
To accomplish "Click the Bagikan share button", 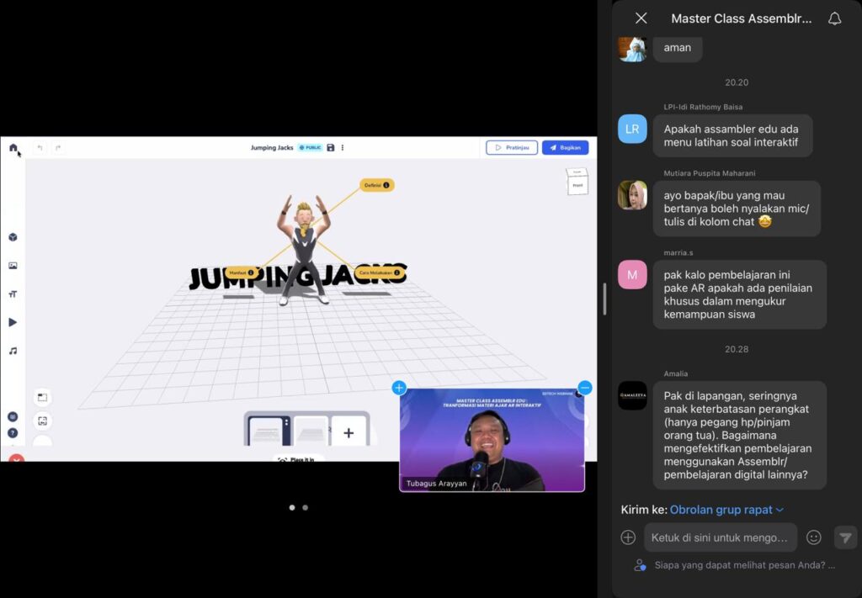I will 565,148.
